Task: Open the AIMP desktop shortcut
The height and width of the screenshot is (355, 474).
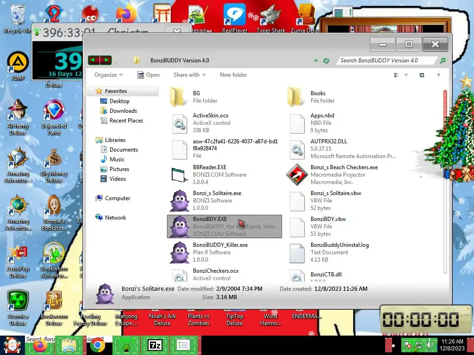Action: pos(18,66)
